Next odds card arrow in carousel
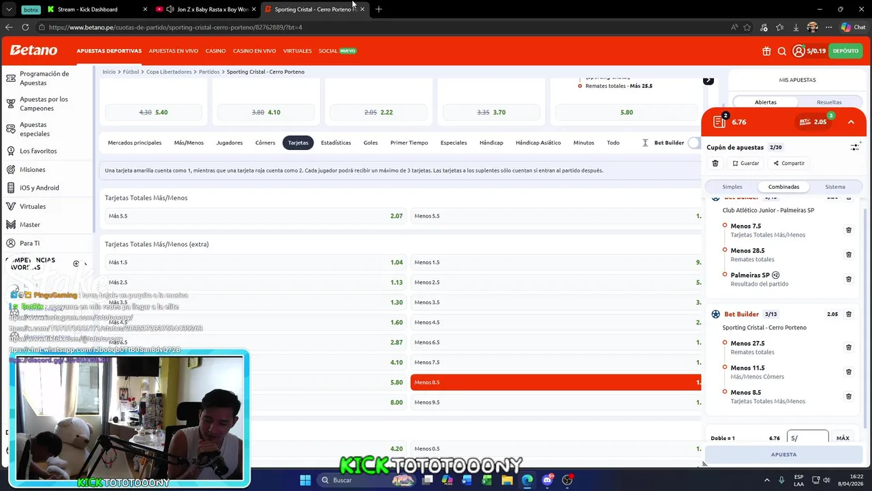Viewport: 872px width, 491px height. 708,80
